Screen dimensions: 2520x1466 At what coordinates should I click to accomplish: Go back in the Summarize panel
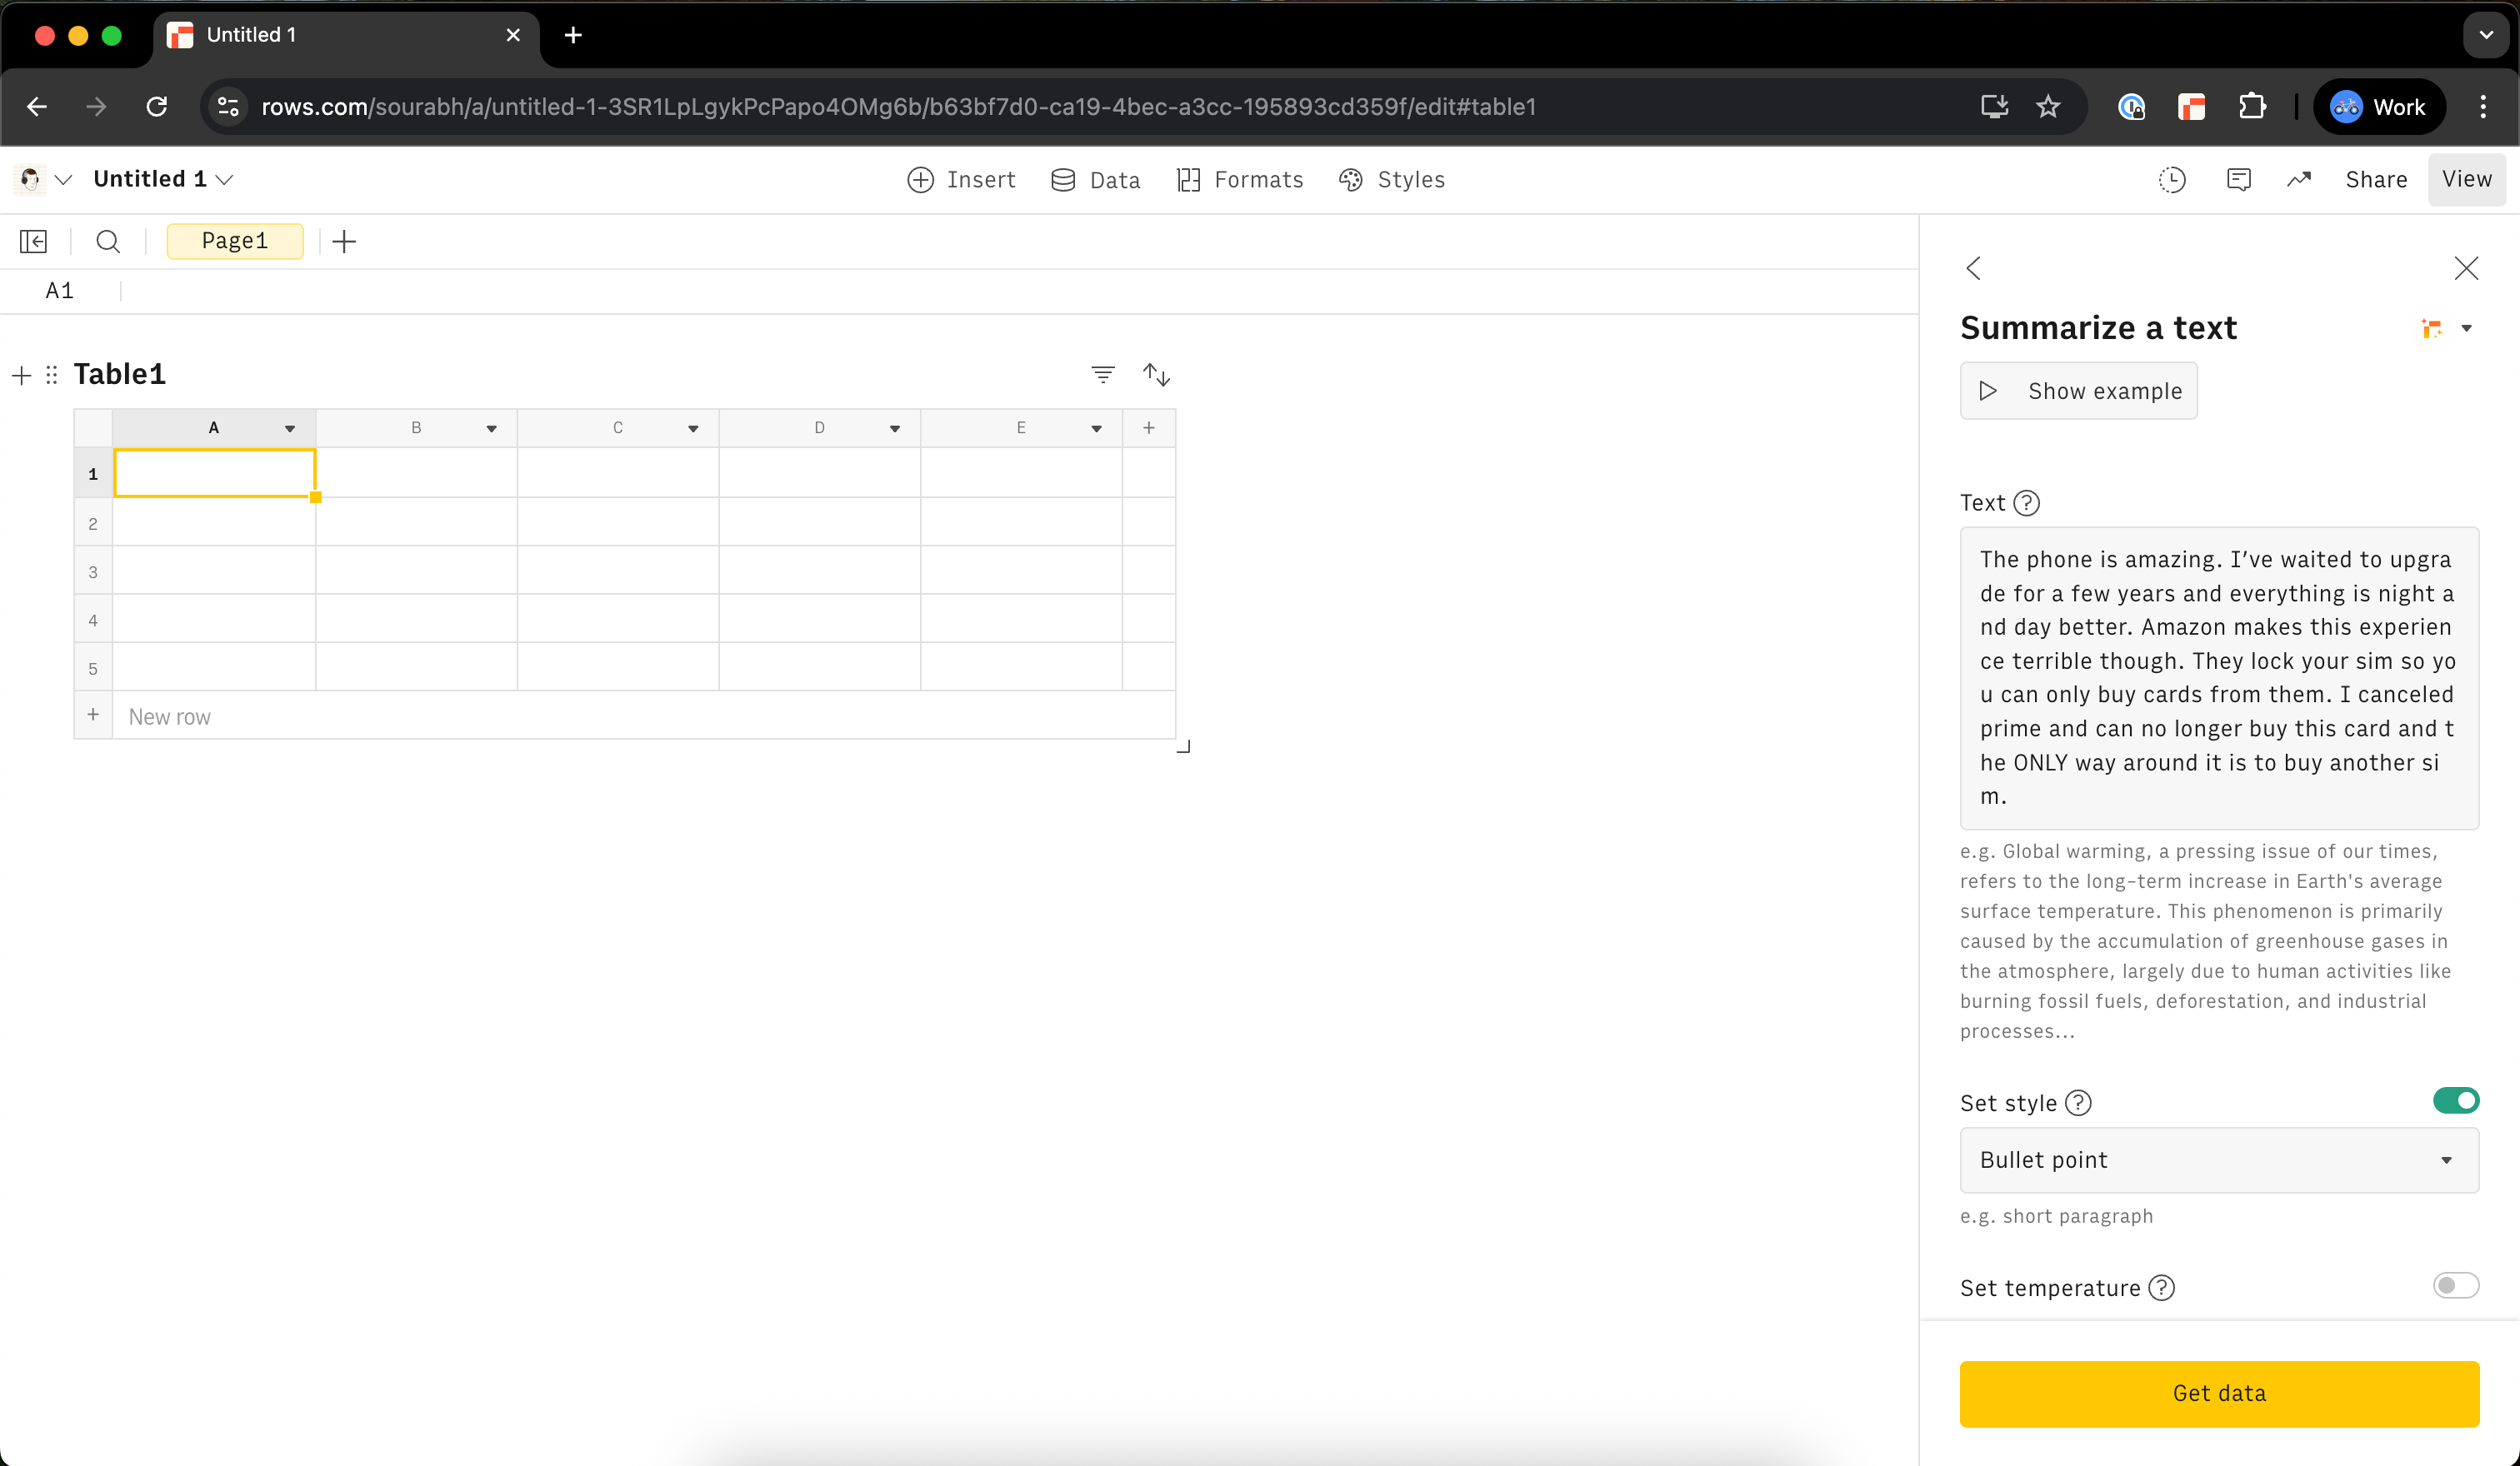1973,268
